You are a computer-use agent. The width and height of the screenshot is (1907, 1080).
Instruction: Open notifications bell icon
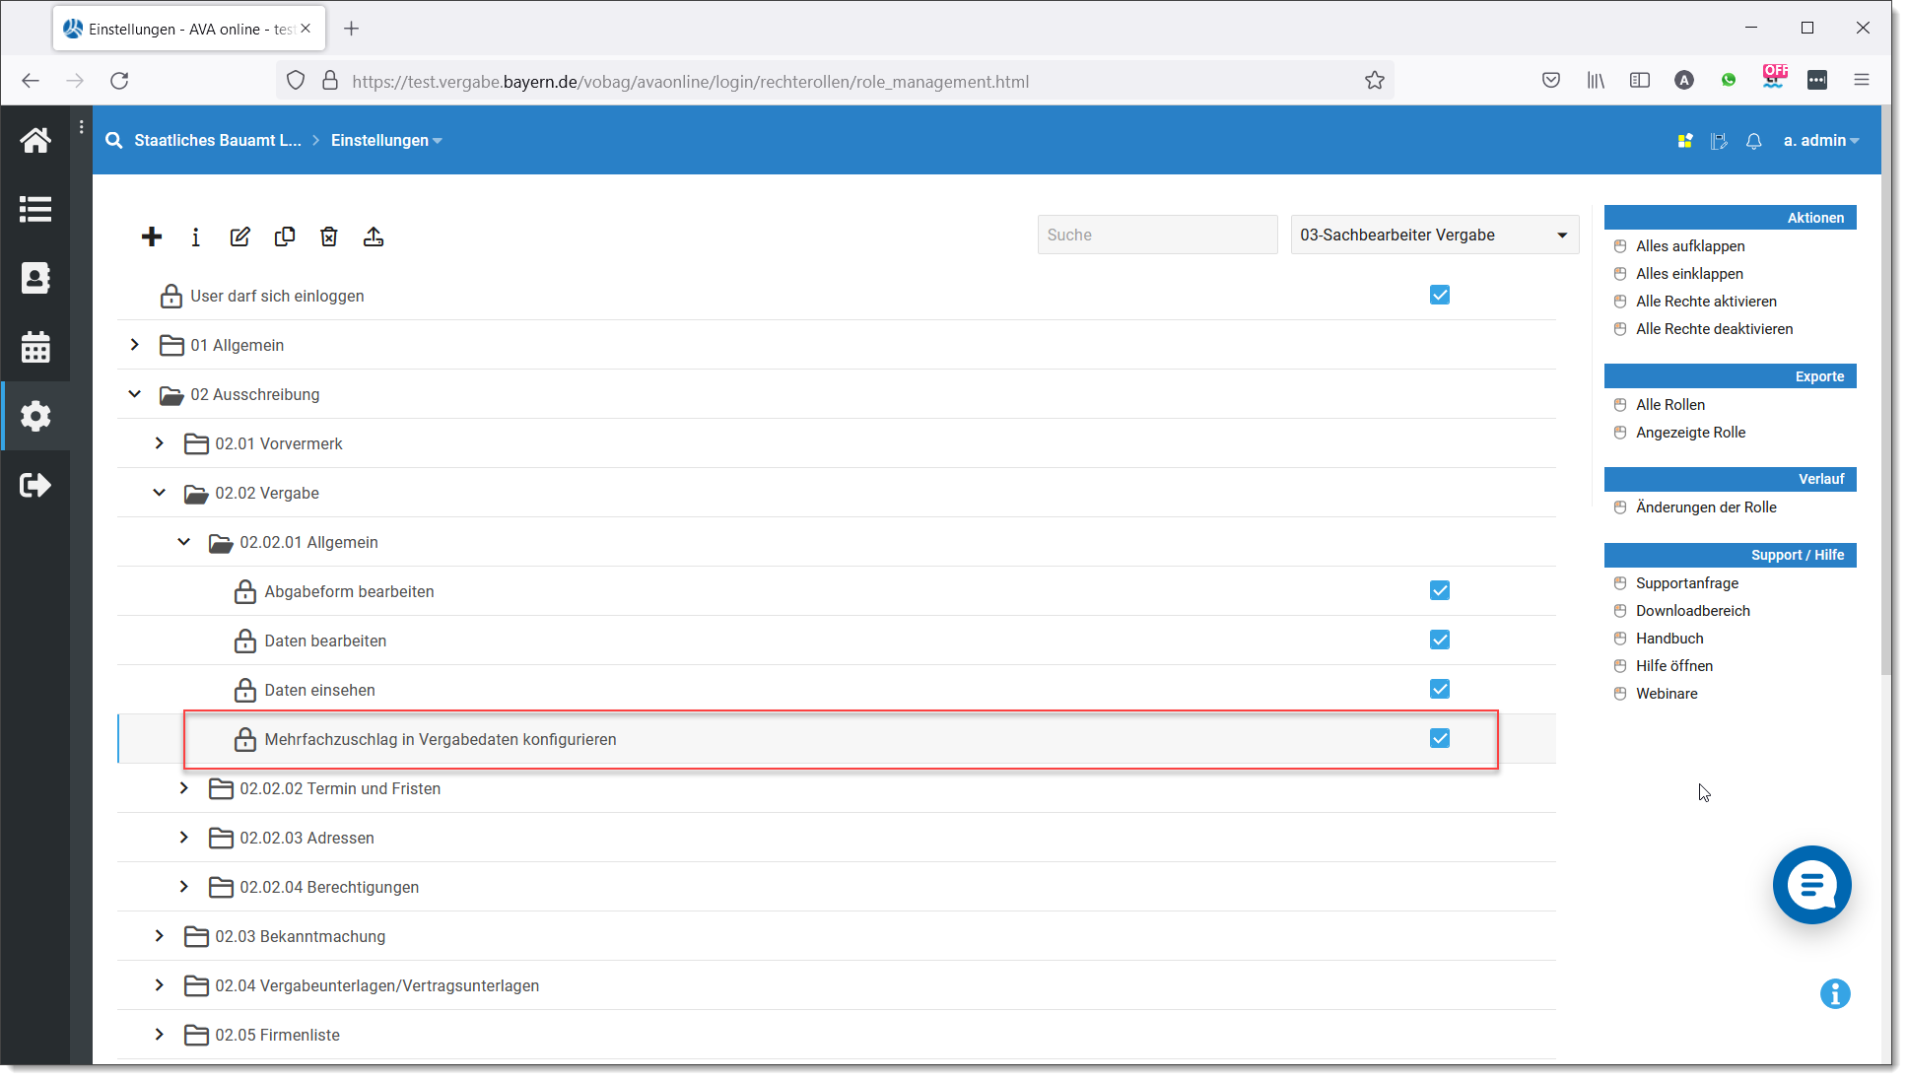(1754, 141)
